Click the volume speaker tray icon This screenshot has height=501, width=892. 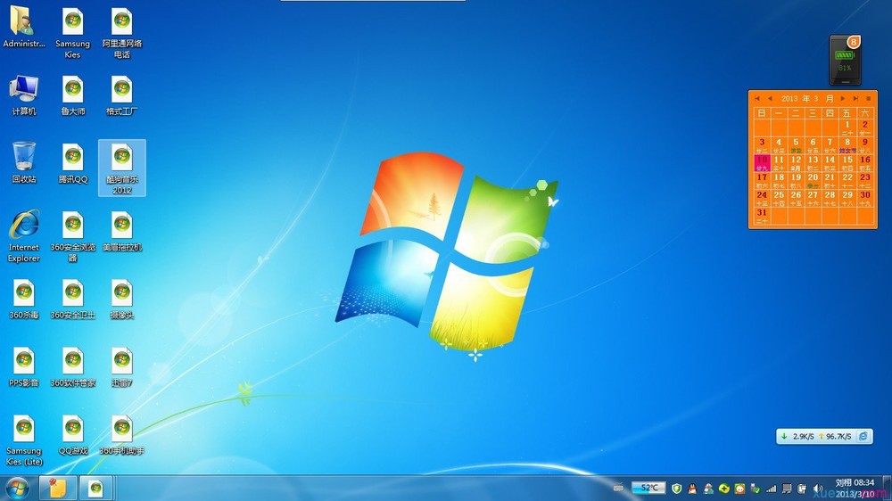(818, 489)
